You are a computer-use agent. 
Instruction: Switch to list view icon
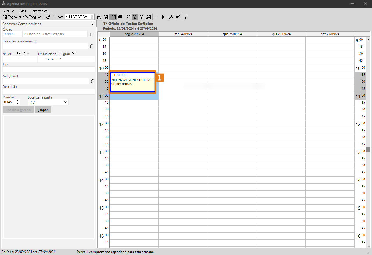click(x=120, y=17)
